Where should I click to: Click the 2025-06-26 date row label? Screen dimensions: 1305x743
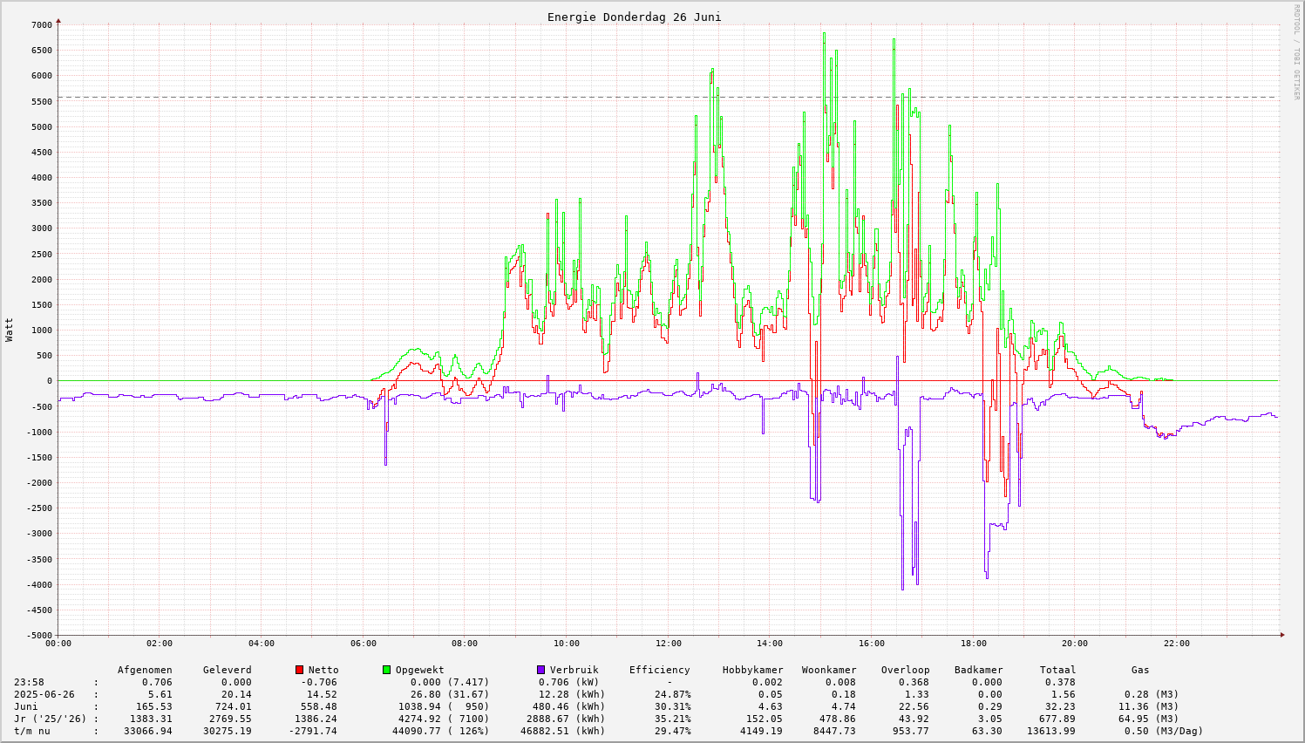point(44,694)
